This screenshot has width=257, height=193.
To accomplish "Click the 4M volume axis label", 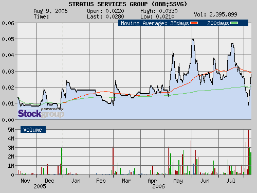I will coord(11,138).
